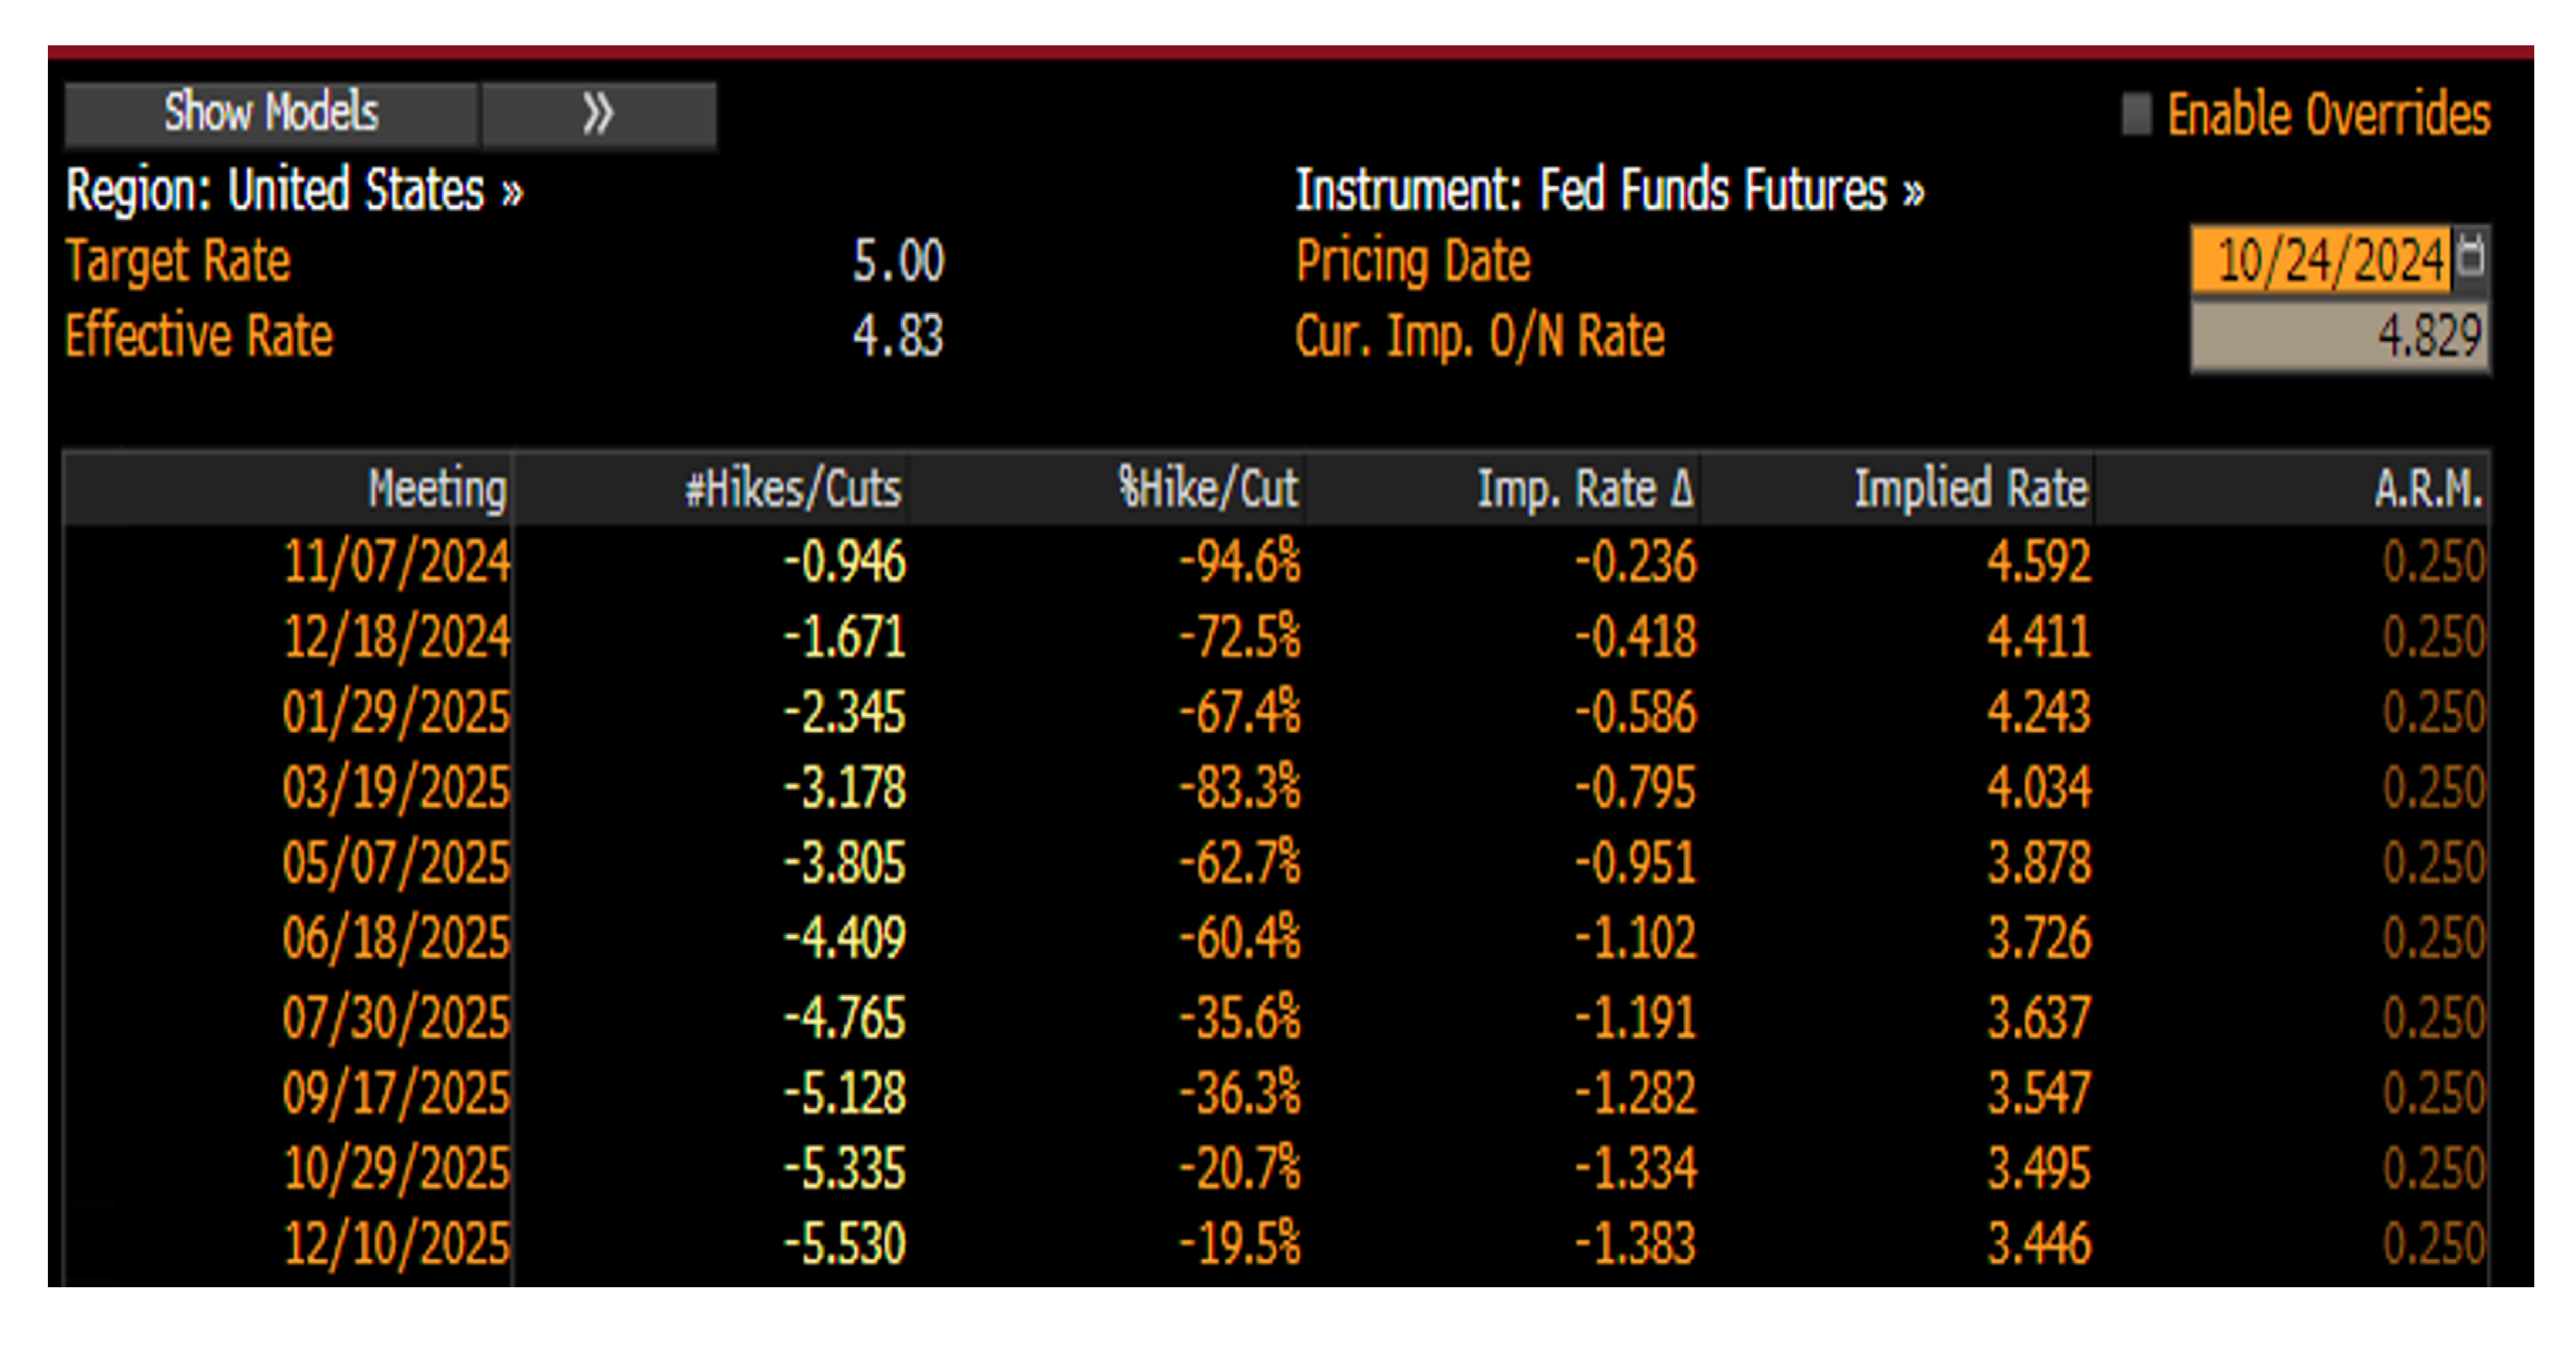Click A.R.M. value for 01/29/2025 row
Image resolution: width=2576 pixels, height=1348 pixels.
tap(2433, 713)
